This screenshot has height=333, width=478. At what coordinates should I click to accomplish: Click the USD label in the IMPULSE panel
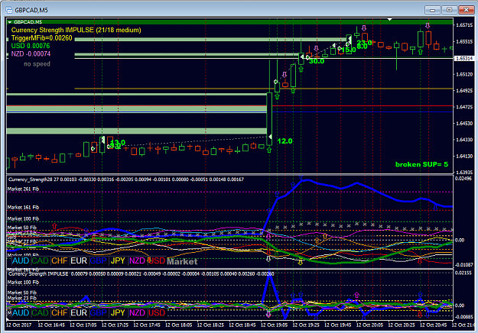[157, 312]
